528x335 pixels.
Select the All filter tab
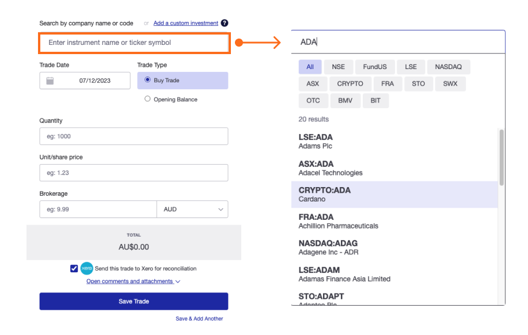pos(310,67)
